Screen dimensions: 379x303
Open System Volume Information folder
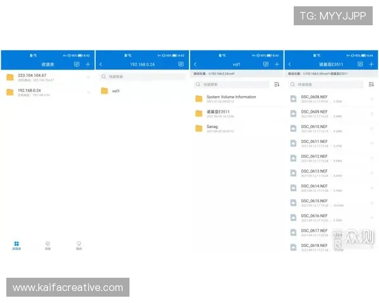(x=237, y=99)
